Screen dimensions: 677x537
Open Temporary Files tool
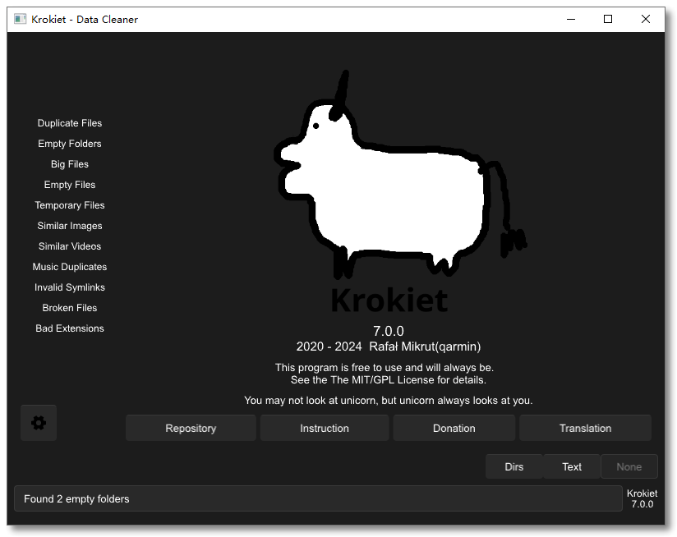pyautogui.click(x=70, y=205)
